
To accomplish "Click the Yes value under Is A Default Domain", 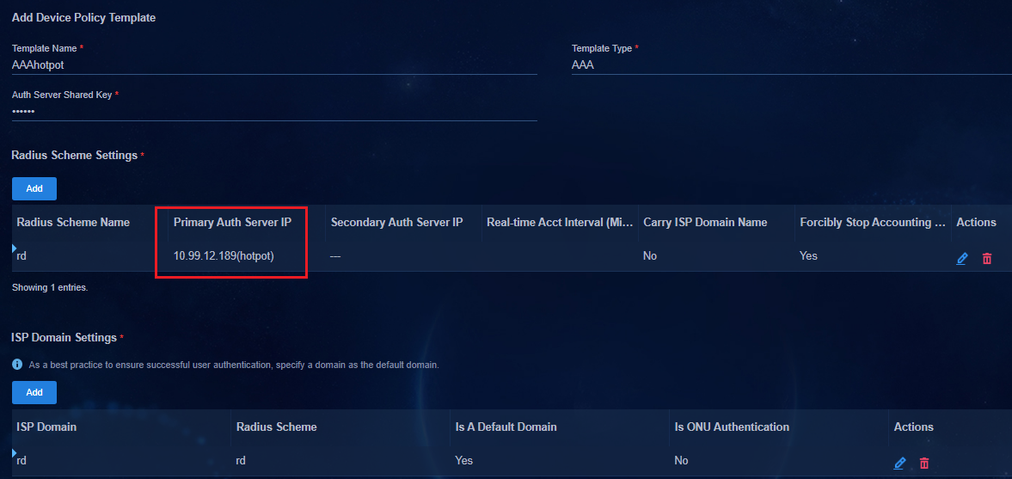I will pos(464,460).
